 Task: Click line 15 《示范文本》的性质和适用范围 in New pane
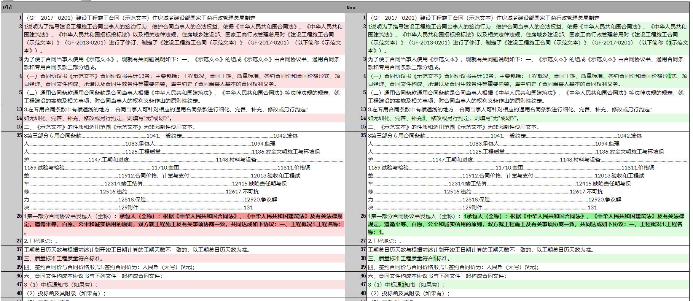(528, 127)
